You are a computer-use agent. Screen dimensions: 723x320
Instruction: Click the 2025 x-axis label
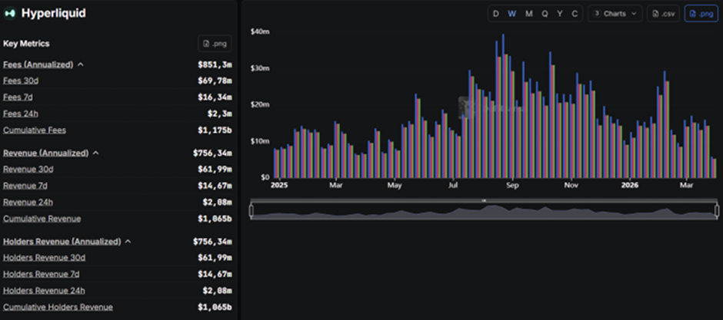[x=279, y=185]
